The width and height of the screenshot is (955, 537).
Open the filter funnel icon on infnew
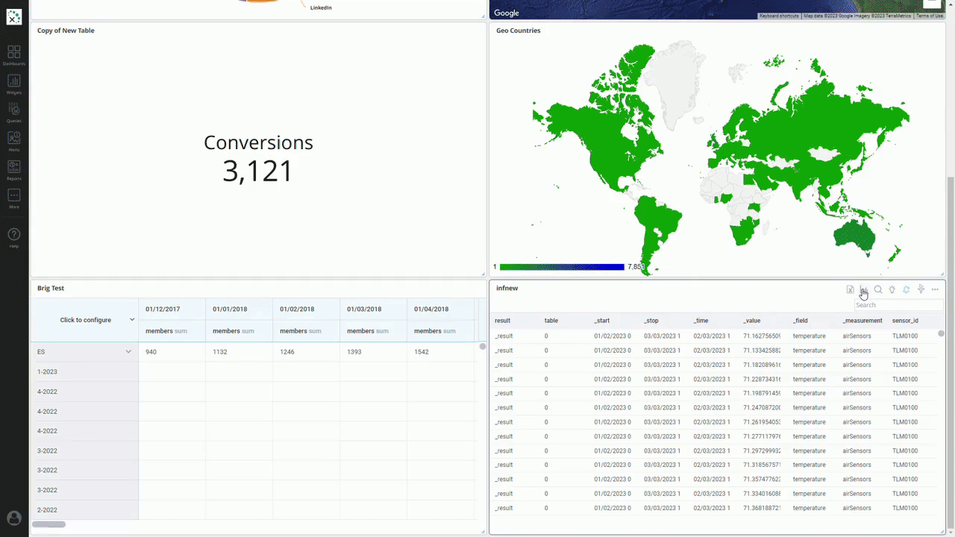coord(921,289)
